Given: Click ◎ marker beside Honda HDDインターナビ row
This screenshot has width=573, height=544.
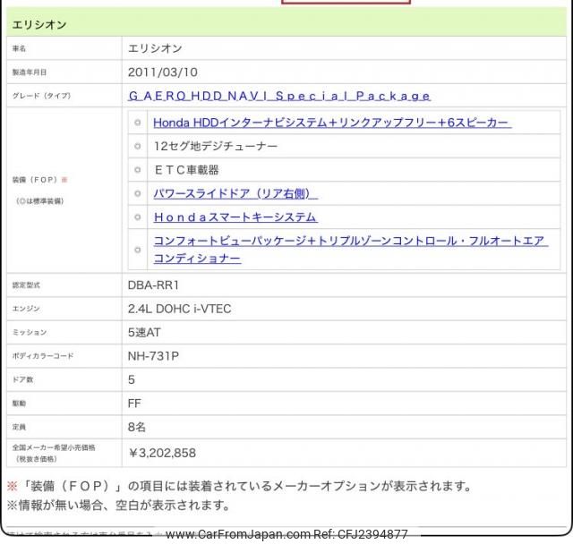Looking at the screenshot, I should coord(138,123).
